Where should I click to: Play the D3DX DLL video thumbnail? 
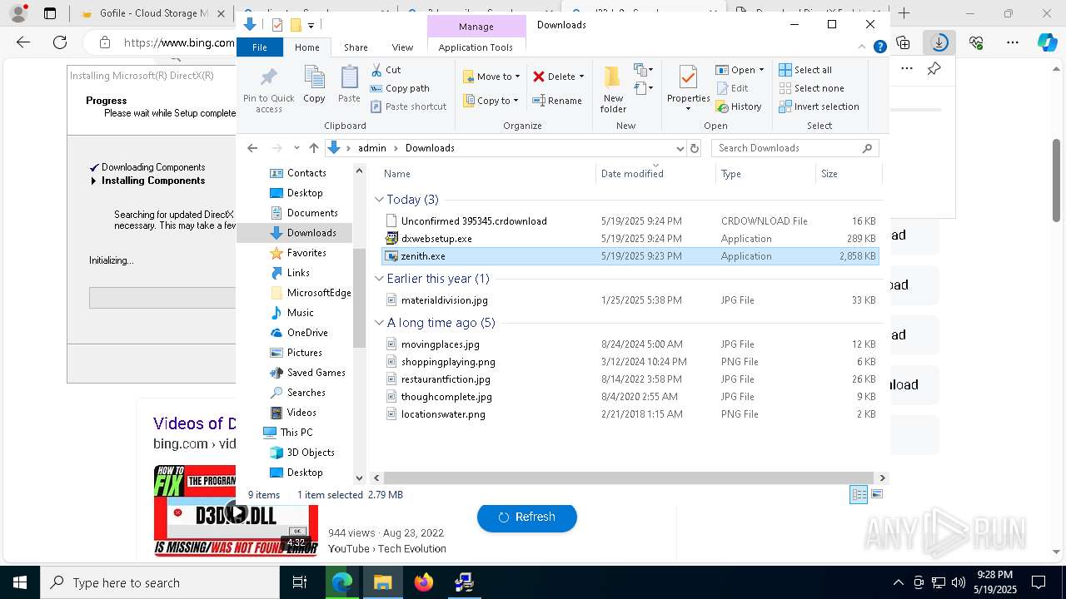[237, 511]
